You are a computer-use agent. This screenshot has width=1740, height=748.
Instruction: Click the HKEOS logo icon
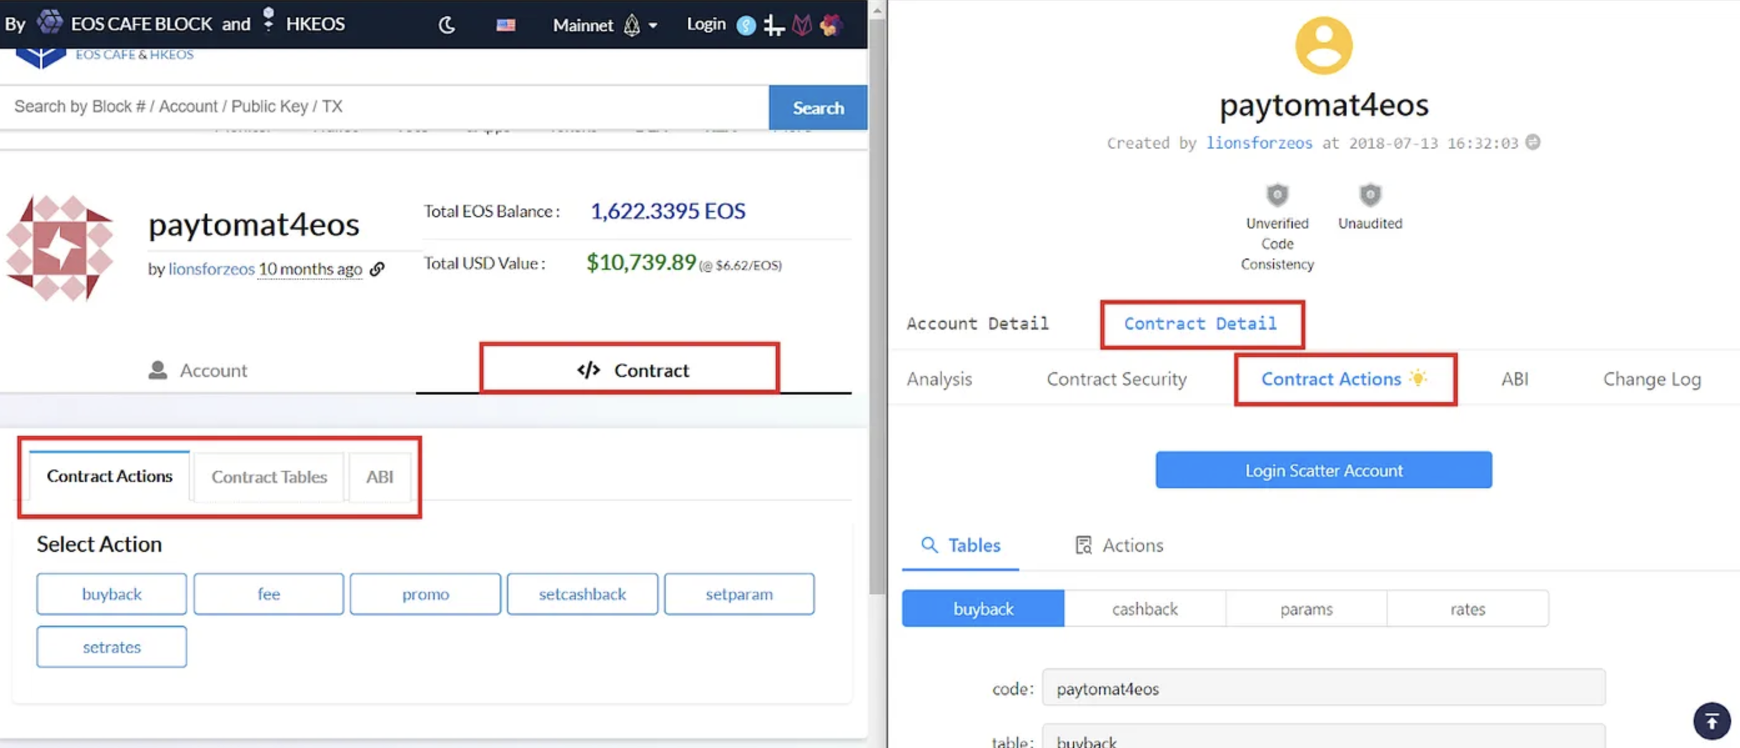tap(269, 19)
